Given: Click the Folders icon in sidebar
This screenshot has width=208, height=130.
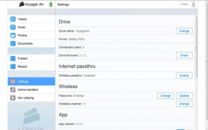Looking at the screenshot, I should tap(13, 58).
